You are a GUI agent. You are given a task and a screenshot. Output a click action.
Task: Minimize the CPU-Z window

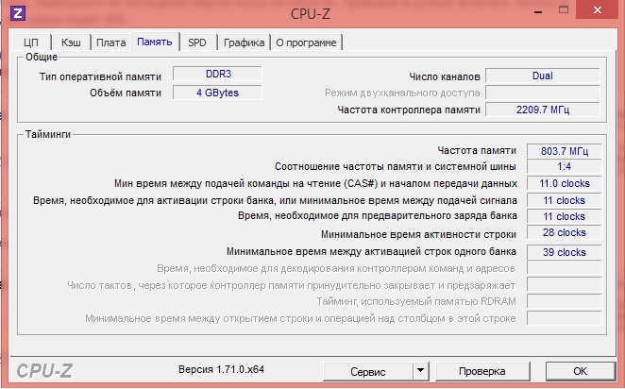(537, 11)
